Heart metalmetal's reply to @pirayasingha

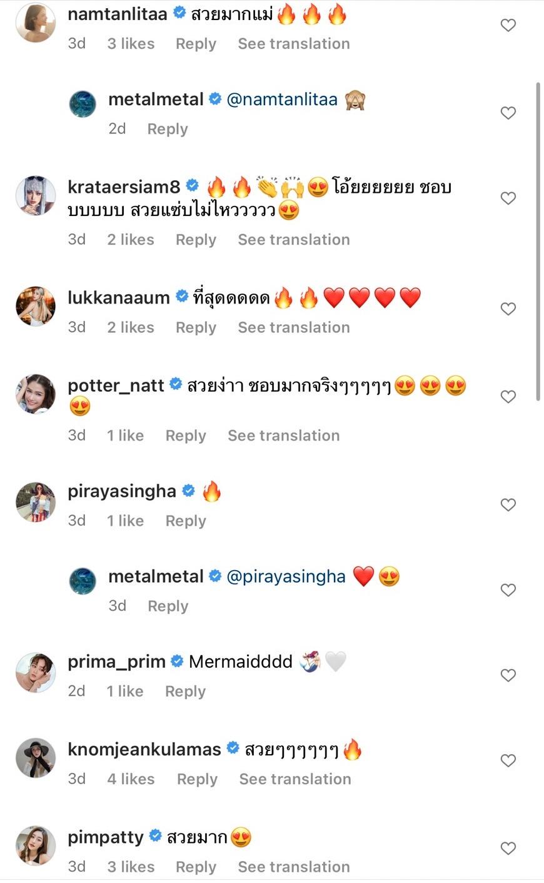[x=508, y=590]
